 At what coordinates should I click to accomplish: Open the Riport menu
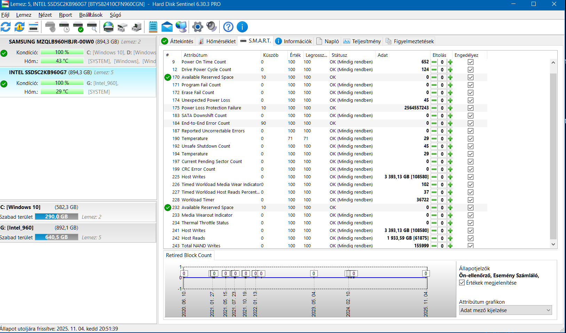[x=65, y=15]
